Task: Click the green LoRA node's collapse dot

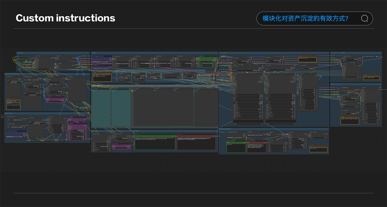Action: coord(198,56)
